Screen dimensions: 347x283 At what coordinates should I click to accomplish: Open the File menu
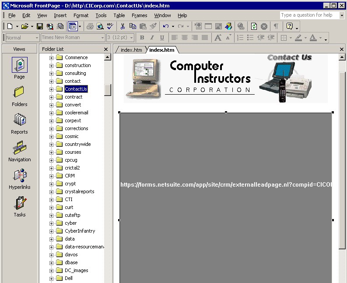[12, 15]
